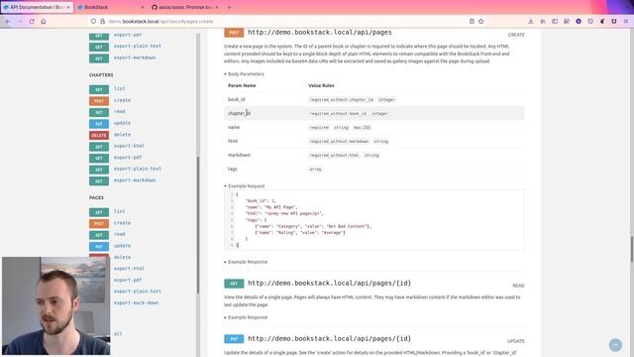Click the CHAPTERS sidebar heading

pos(101,75)
